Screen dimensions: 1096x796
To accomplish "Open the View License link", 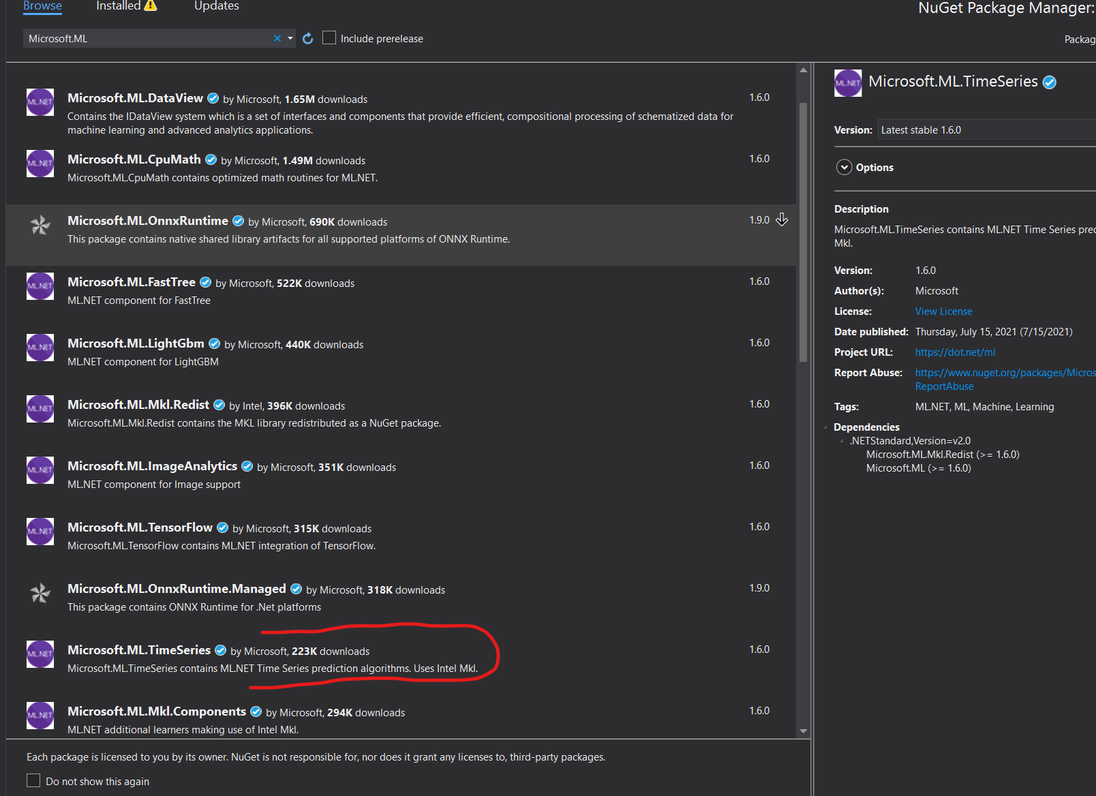I will (x=943, y=311).
